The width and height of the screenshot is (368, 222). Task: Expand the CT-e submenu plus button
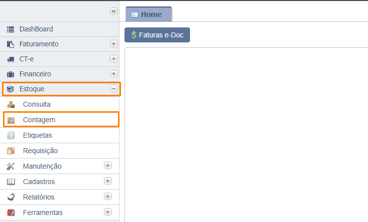[113, 59]
